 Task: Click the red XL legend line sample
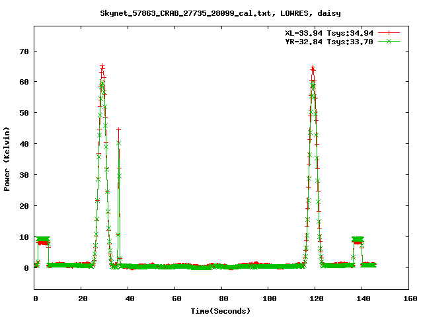389,33
